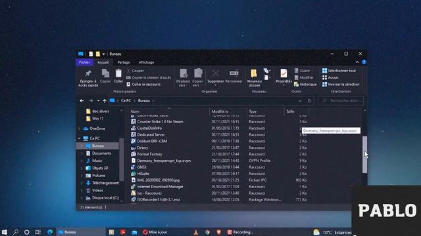The image size is (421, 236).
Task: Switch to the Accueil ribbon tab
Action: coord(103,62)
